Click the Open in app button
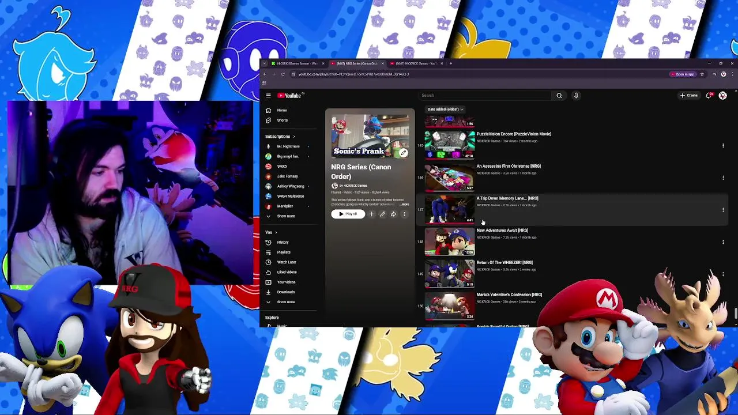The width and height of the screenshot is (738, 415). coord(683,74)
